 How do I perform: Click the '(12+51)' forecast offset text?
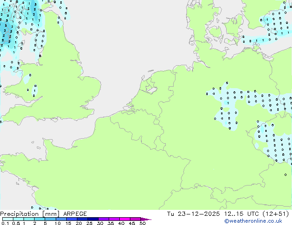(x=276, y=214)
